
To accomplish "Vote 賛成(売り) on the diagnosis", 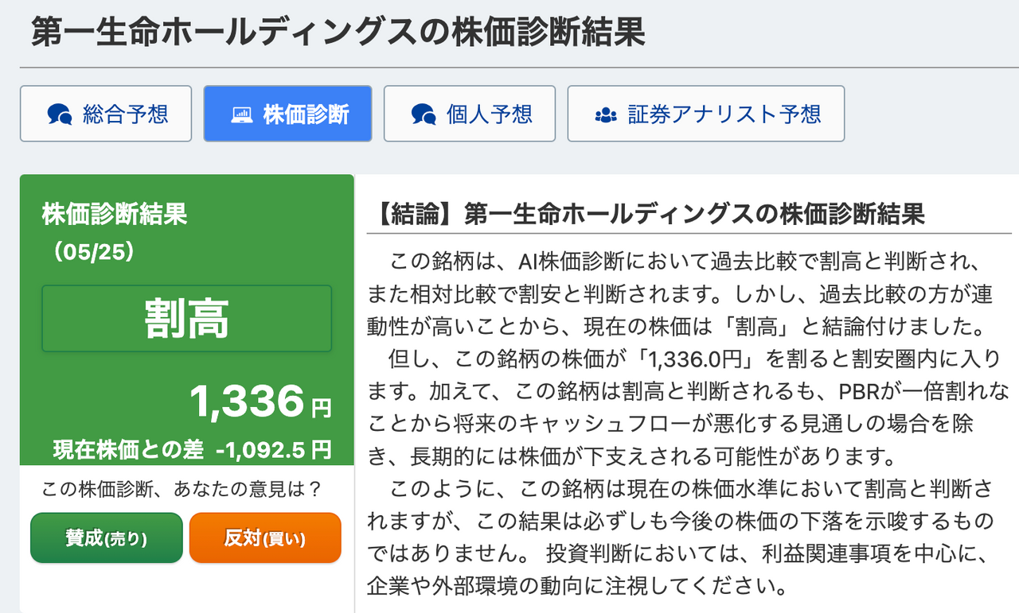I will pos(106,538).
